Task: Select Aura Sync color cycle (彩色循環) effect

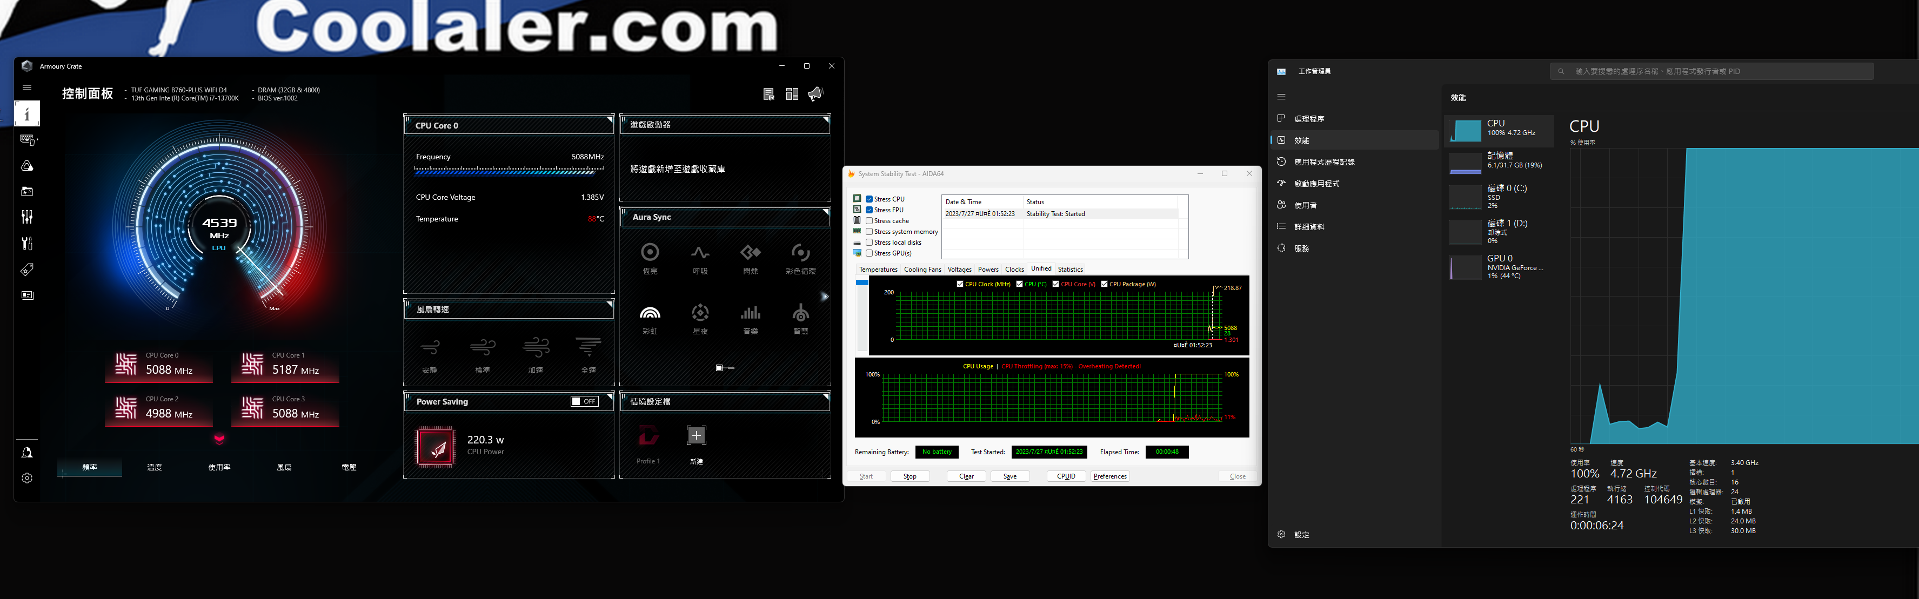Action: (x=801, y=258)
